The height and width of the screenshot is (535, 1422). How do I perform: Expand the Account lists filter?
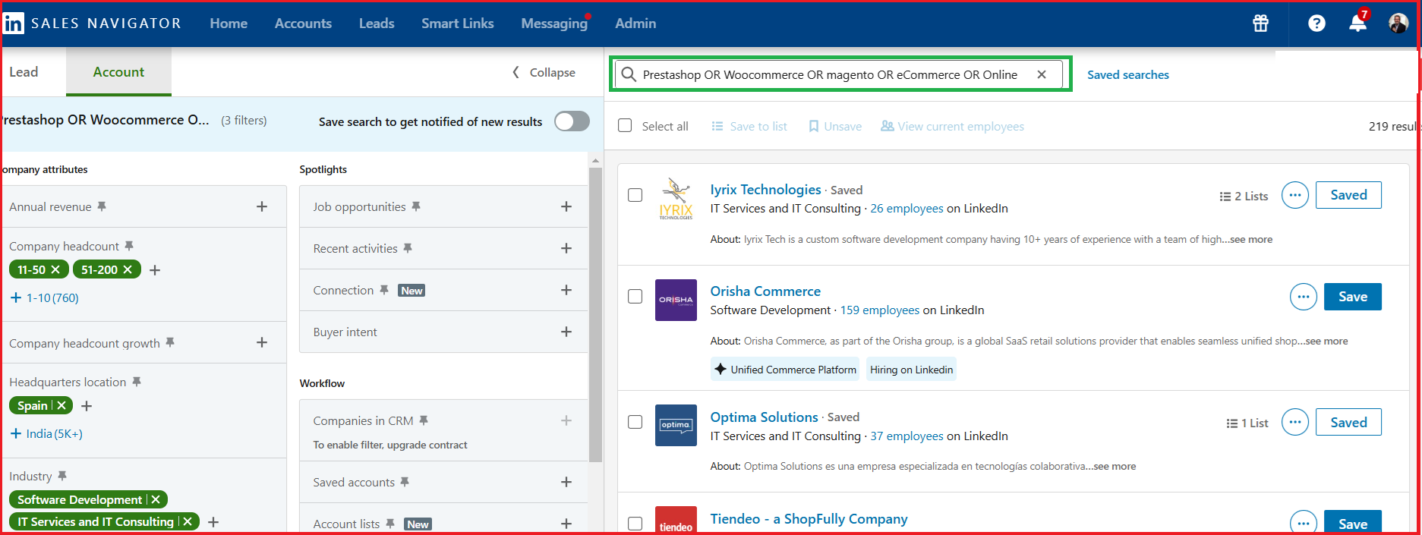566,524
